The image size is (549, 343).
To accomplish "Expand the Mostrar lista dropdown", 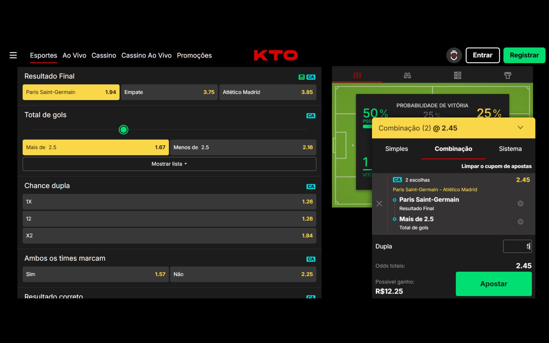I will tap(169, 164).
